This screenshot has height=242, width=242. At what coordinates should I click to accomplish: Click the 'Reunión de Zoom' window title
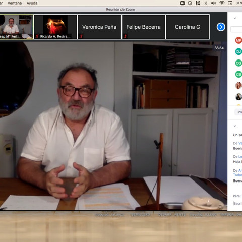click(120, 9)
